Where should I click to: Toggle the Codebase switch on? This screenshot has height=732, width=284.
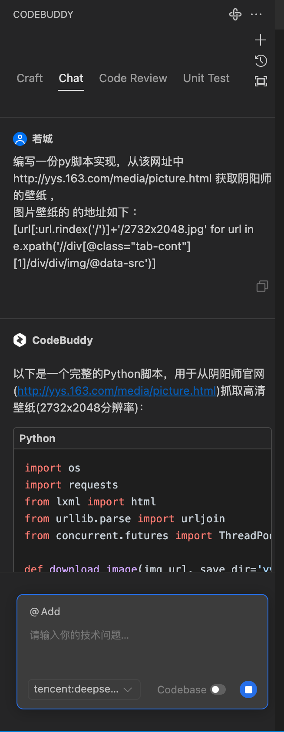(219, 689)
